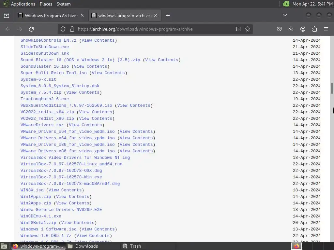Open the Downloads panel arrow icon

click(x=291, y=29)
